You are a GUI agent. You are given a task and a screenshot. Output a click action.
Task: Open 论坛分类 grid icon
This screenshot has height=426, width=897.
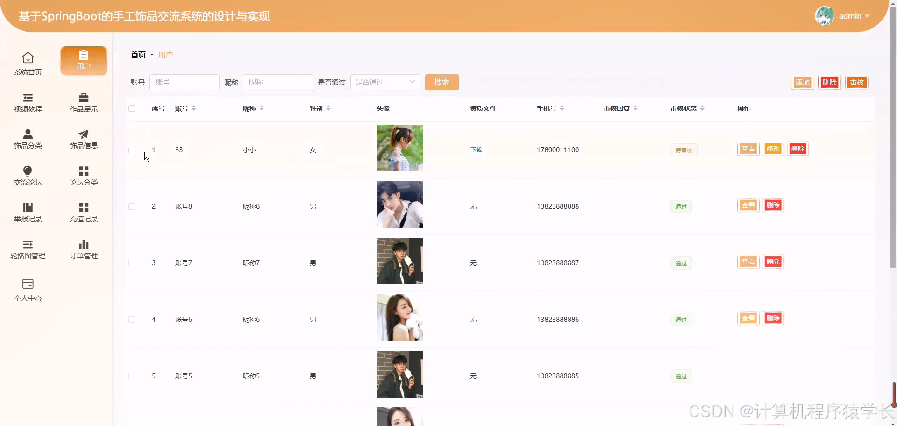[x=84, y=171]
